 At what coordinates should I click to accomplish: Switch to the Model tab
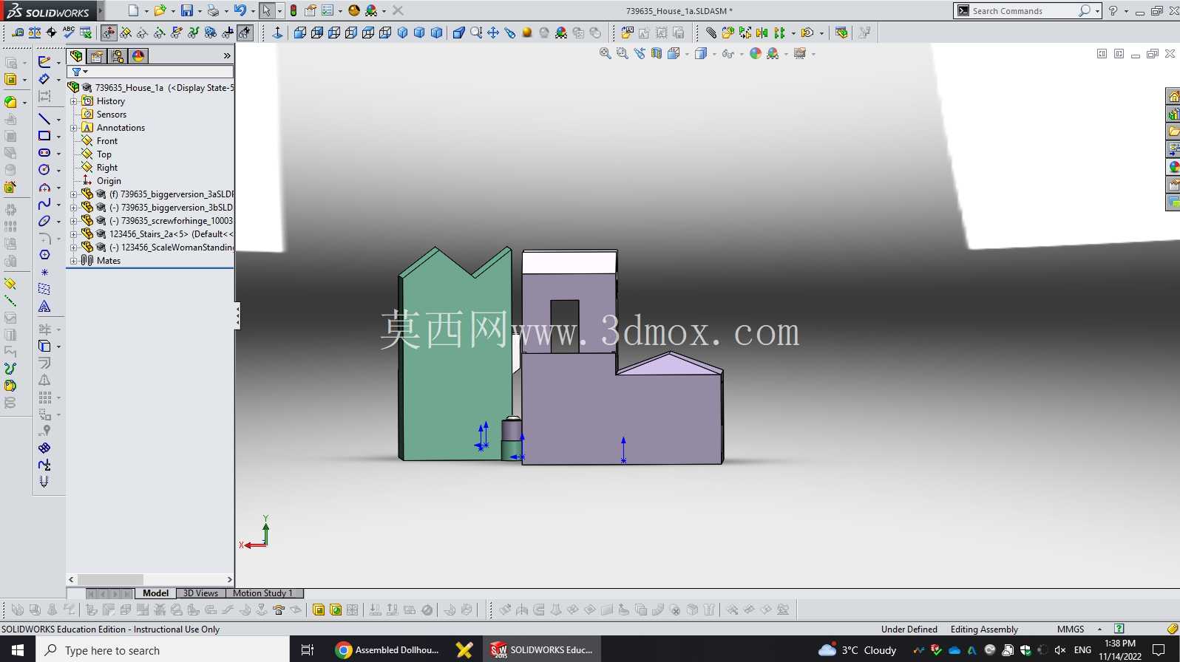(155, 593)
